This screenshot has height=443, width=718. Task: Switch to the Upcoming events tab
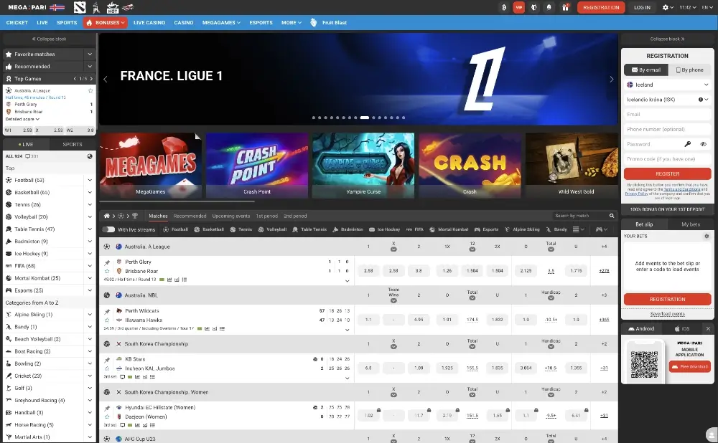point(231,216)
